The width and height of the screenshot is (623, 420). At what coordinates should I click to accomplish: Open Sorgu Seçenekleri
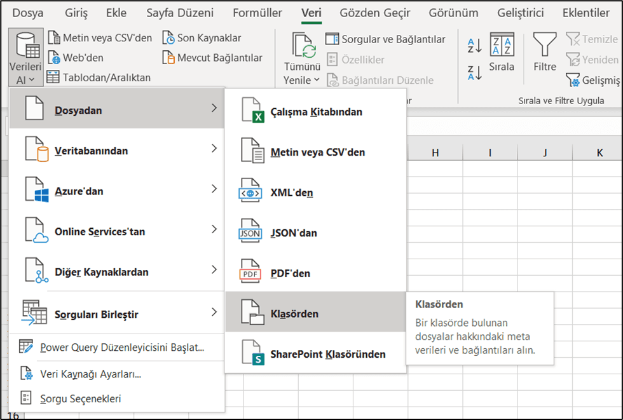pos(117,398)
